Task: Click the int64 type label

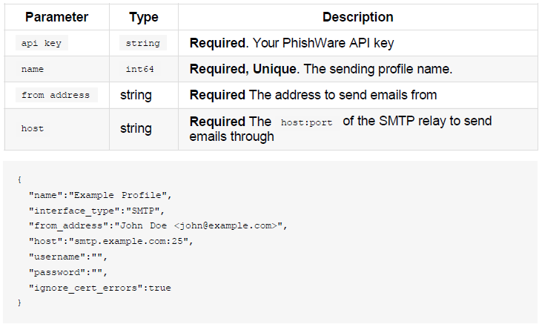Action: pyautogui.click(x=139, y=69)
